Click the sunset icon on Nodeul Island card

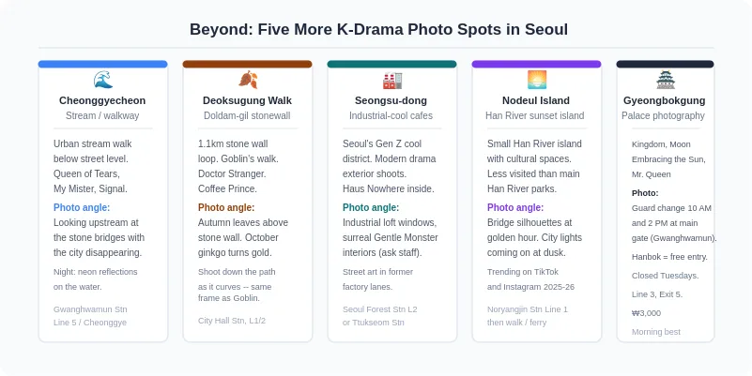(x=537, y=80)
